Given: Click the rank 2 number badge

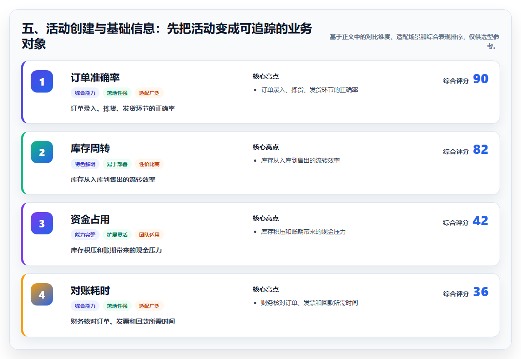Looking at the screenshot, I should (42, 152).
